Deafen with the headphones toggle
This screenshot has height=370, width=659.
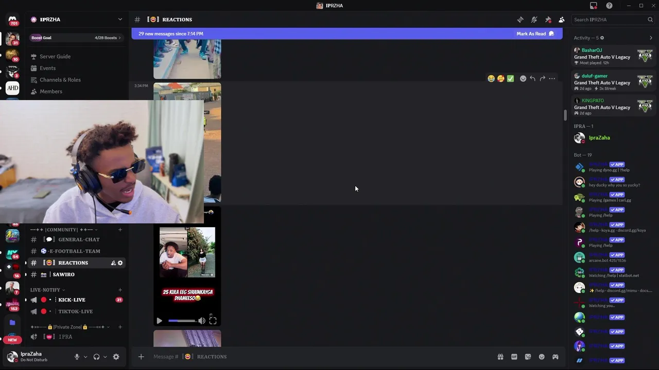(96, 357)
